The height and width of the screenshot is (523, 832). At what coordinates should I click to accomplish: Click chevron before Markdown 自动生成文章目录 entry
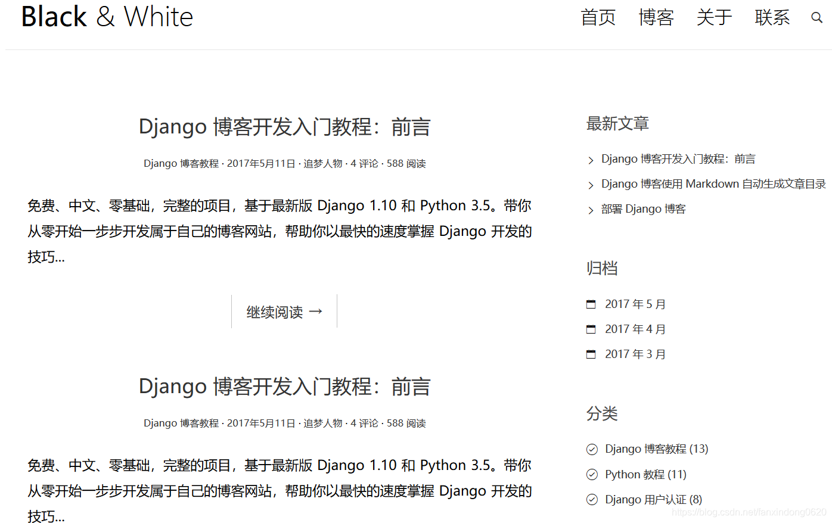591,185
